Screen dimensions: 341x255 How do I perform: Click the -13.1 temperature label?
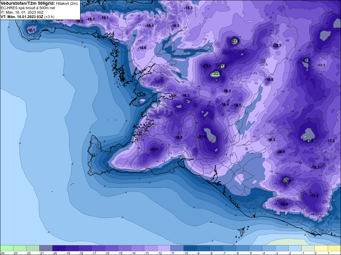tap(321, 65)
